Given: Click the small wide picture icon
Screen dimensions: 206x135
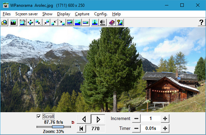Looking at the screenshot, I should coord(86,22).
